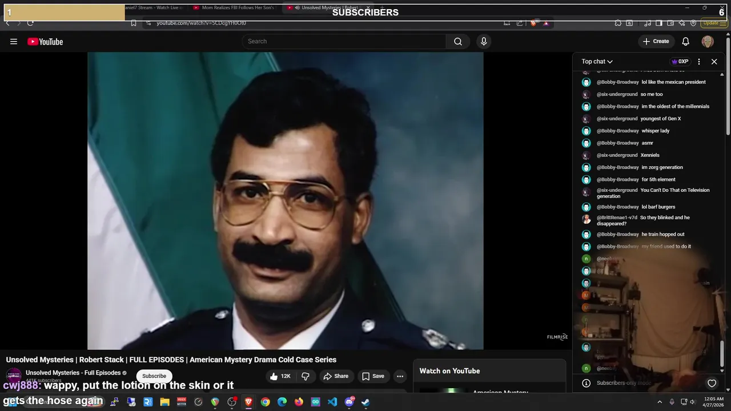Open Microsoft Edge from taskbar
Image resolution: width=731 pixels, height=411 pixels.
pyautogui.click(x=282, y=402)
